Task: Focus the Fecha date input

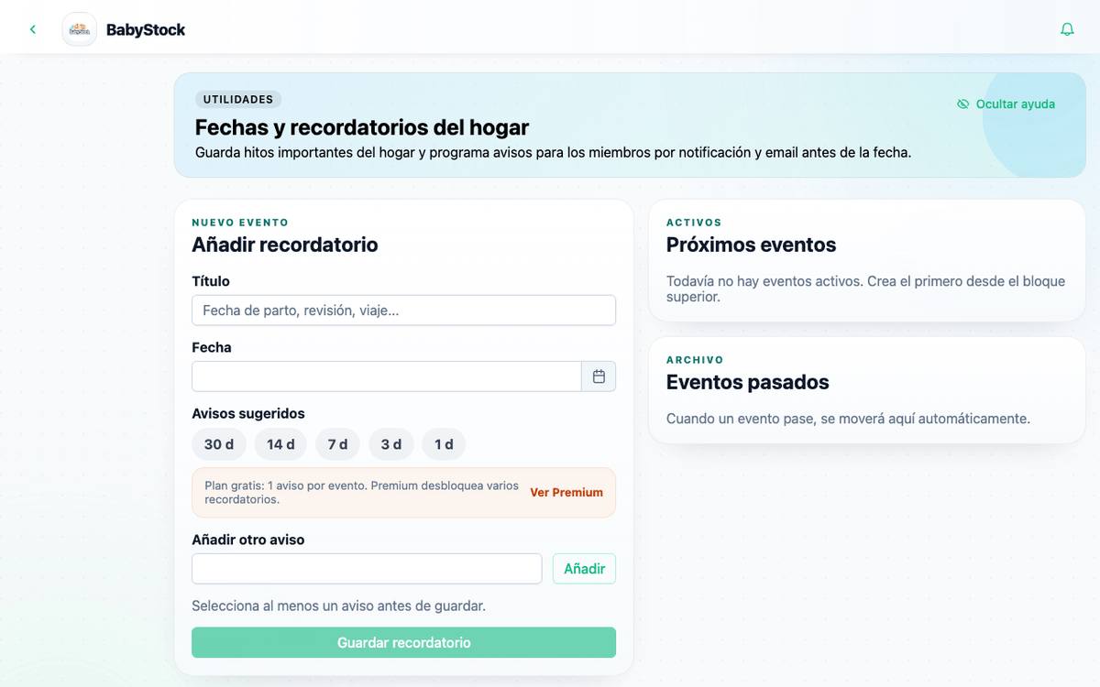Action: pos(387,376)
